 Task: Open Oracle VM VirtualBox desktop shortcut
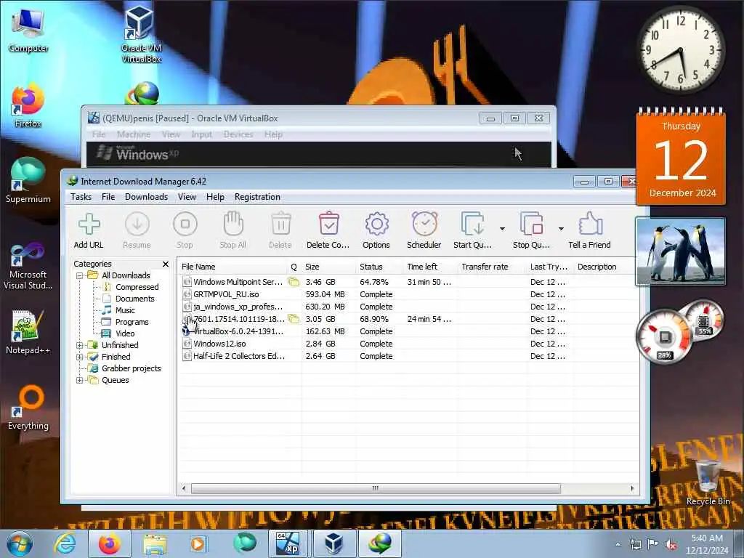[x=141, y=34]
